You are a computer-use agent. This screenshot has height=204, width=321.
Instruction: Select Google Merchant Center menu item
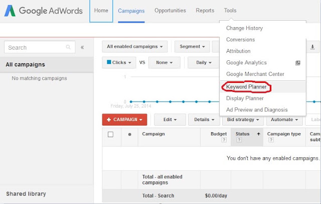[x=263, y=74]
